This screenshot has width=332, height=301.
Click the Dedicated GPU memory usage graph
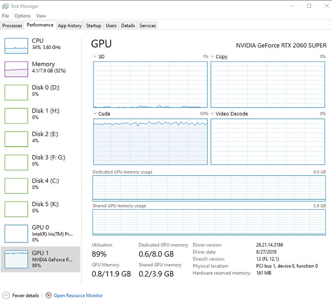tap(209, 188)
